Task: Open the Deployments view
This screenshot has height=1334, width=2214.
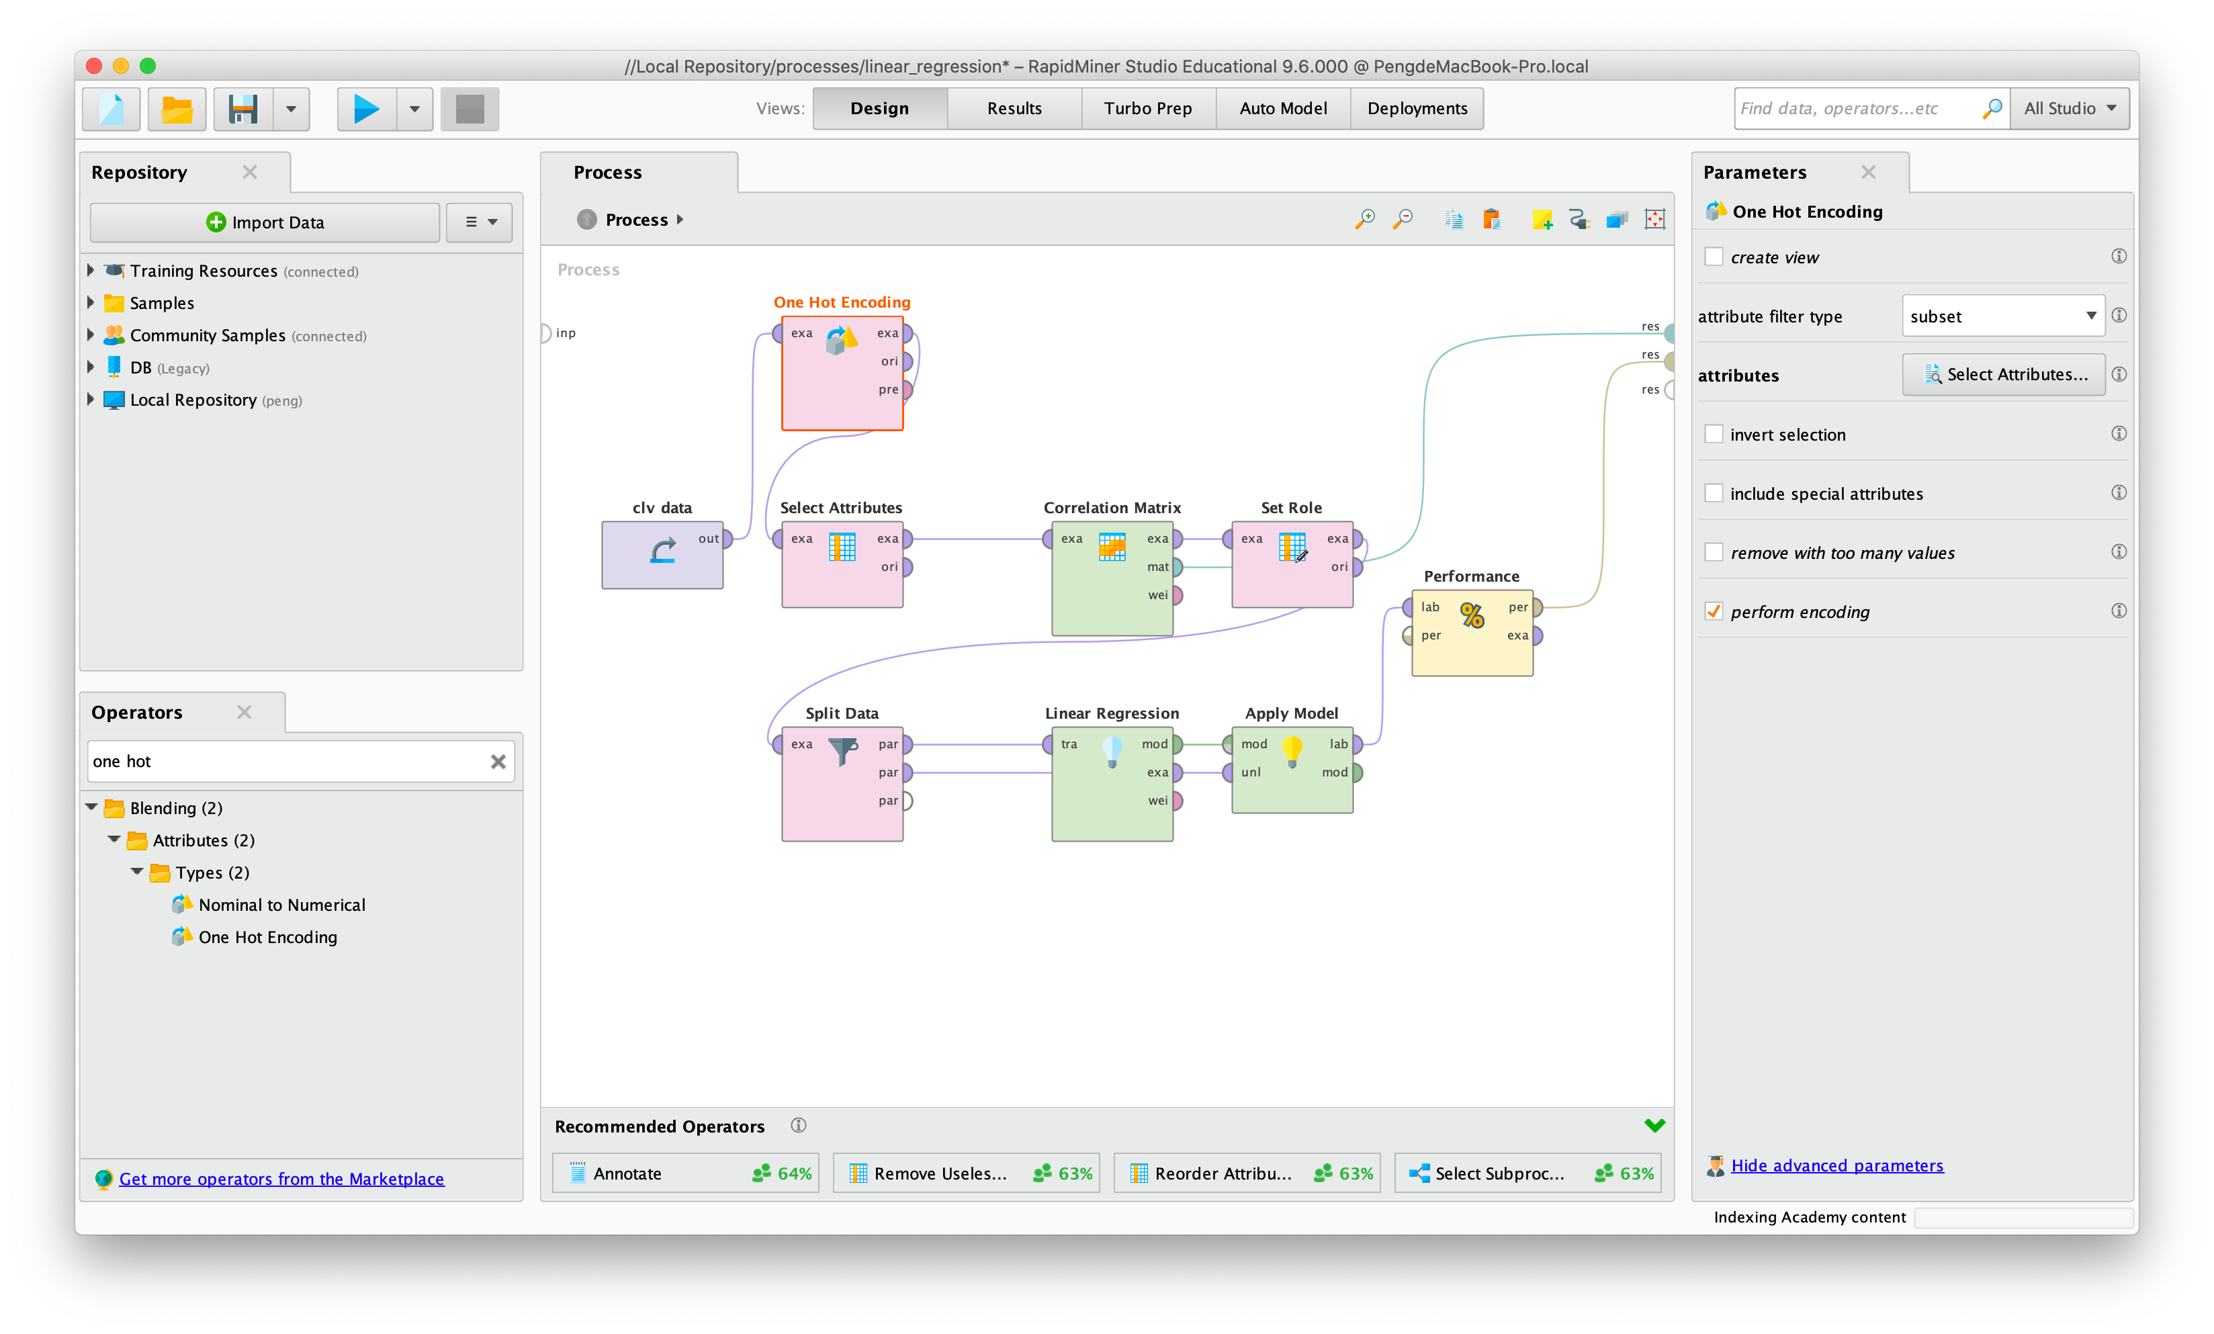Action: [1417, 109]
